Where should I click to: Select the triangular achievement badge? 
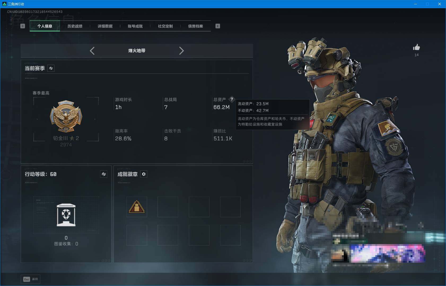point(137,207)
